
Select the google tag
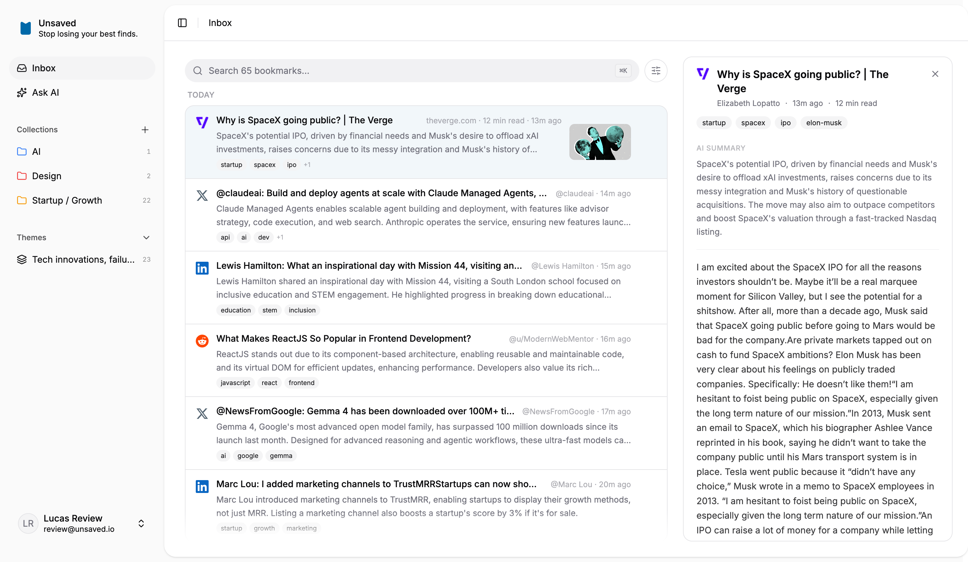(x=248, y=455)
